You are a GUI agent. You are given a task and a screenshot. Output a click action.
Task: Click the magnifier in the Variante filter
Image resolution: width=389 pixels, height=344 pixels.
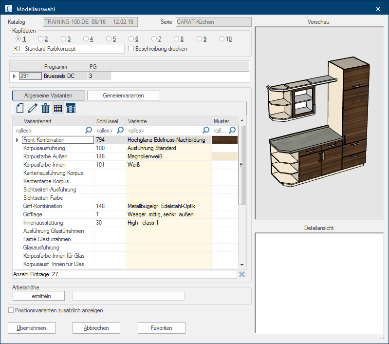[206, 130]
